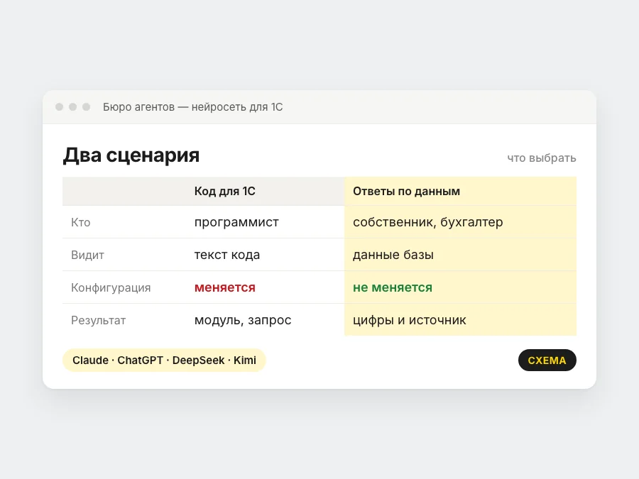Click the middle gray window dot
The width and height of the screenshot is (639, 479).
(73, 106)
